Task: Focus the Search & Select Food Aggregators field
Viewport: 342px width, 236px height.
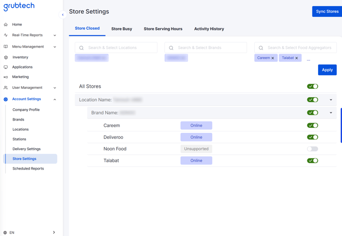Action: pos(296,48)
